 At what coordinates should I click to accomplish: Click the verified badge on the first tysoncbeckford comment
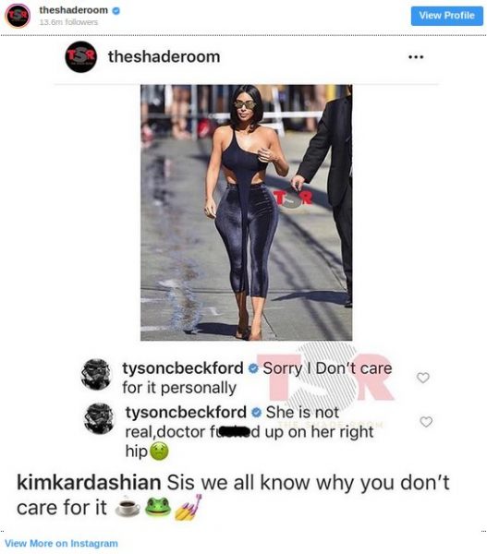click(253, 368)
